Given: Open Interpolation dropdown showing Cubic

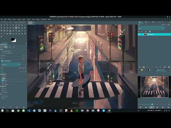Looking at the screenshot, I should point(14,55).
